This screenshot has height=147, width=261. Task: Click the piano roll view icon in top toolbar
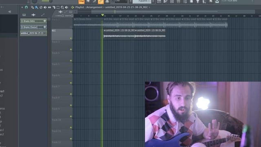click(x=166, y=2)
